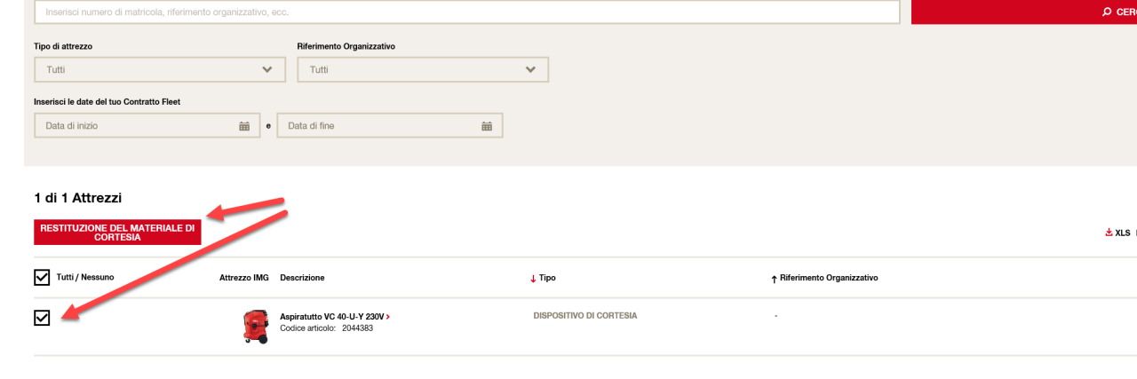Click the red vacuum cleaner thumbnail

point(255,327)
